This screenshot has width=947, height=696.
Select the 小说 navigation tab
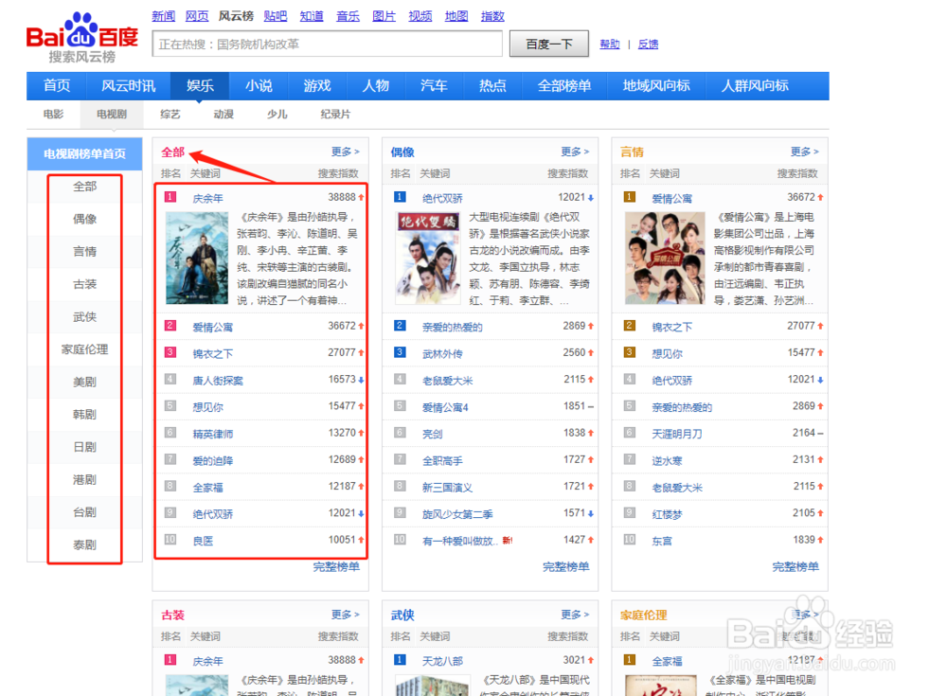259,86
